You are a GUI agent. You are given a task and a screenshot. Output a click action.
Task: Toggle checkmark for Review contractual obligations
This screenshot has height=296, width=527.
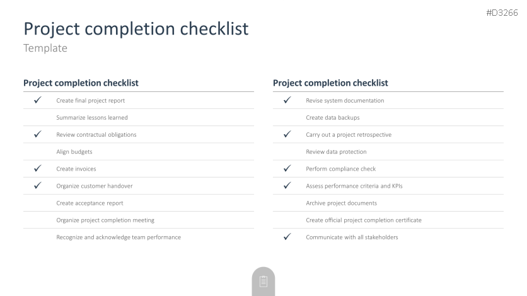point(37,134)
